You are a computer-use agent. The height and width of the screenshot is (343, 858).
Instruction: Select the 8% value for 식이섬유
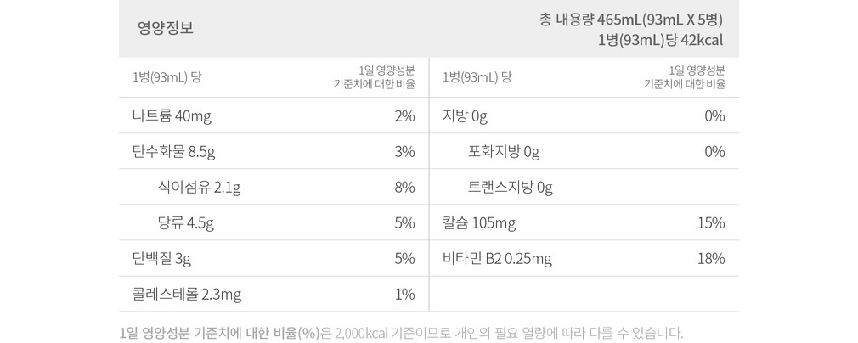coord(404,188)
